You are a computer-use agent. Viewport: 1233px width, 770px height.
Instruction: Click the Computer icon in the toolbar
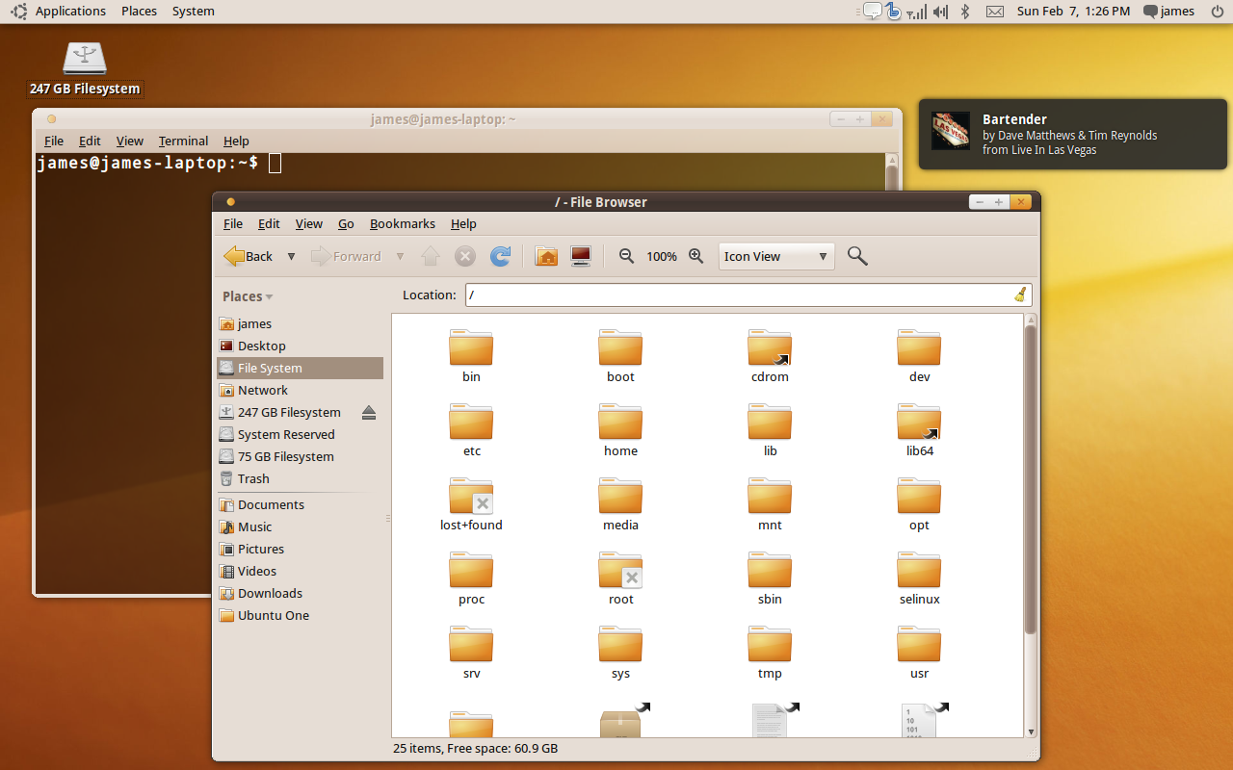tap(580, 256)
